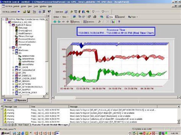181x135 pixels.
Task: Expand the NT_PHYSICAL_DISKS tree node
Action: [13, 93]
